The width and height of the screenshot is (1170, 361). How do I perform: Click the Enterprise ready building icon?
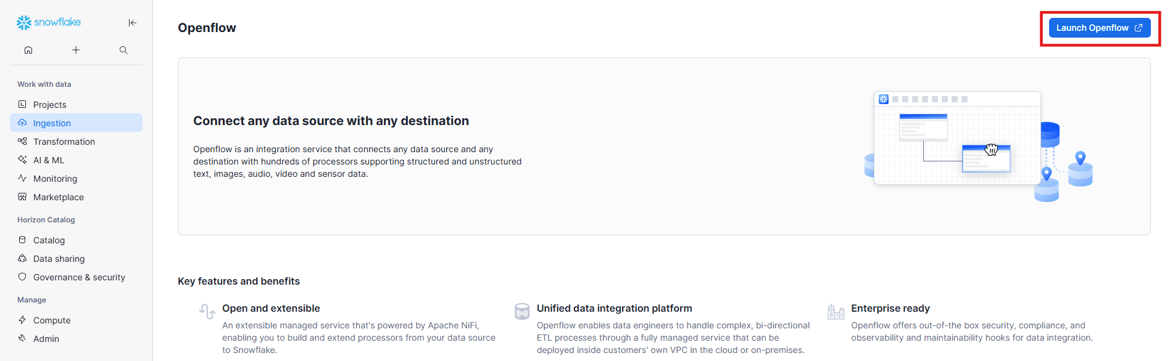point(836,312)
